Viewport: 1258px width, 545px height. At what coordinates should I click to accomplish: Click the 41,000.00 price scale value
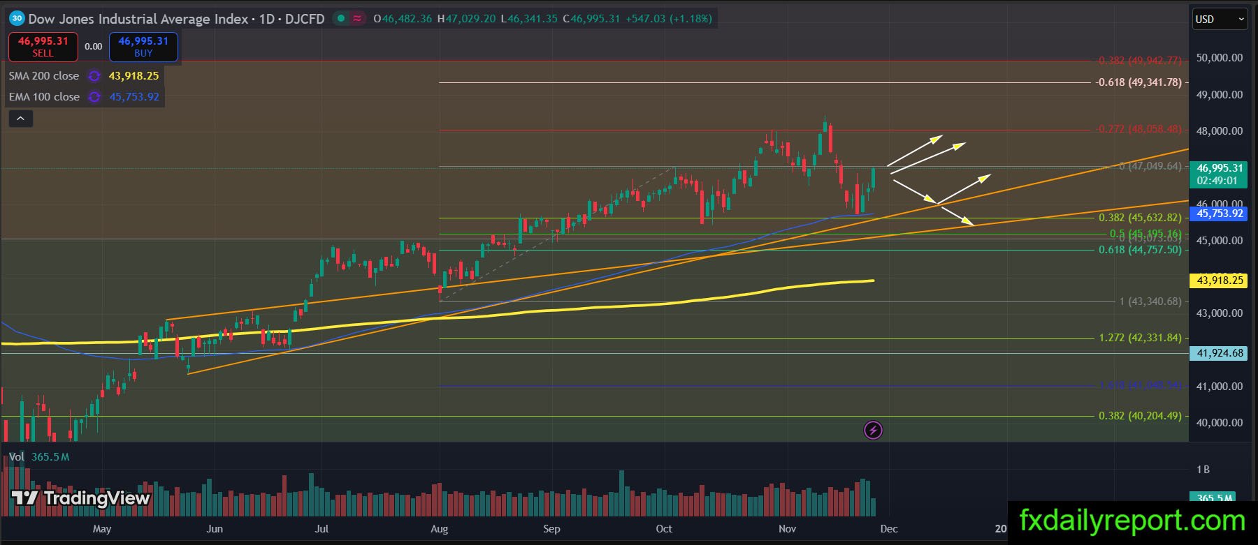click(x=1220, y=387)
